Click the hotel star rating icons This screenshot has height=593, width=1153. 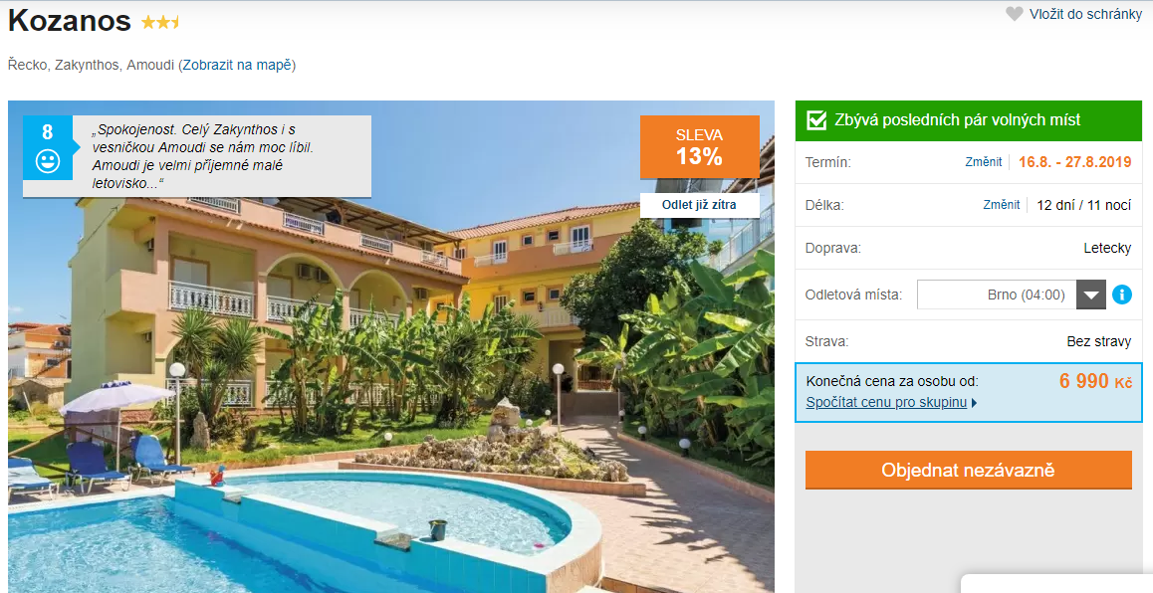[160, 22]
